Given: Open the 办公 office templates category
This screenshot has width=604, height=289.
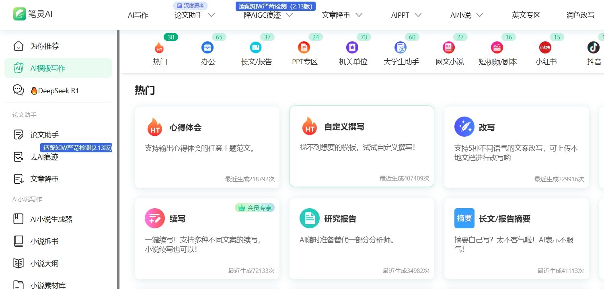Looking at the screenshot, I should 207,47.
